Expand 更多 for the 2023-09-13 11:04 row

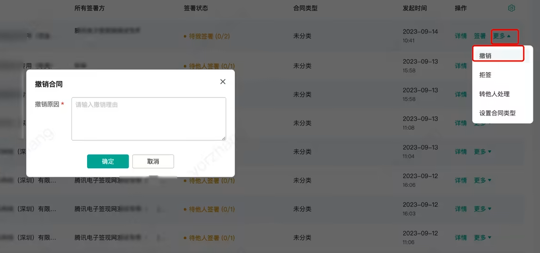(482, 152)
